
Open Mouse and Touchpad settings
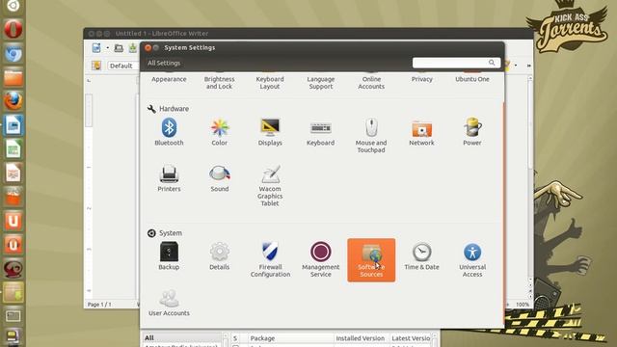point(371,136)
